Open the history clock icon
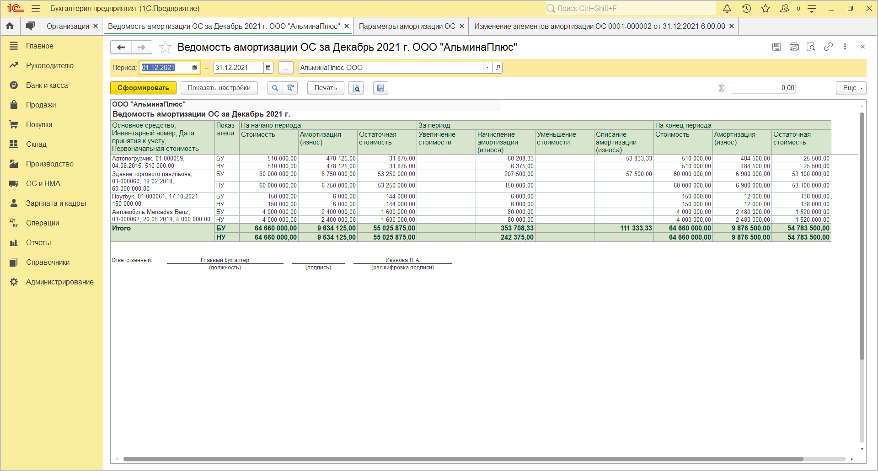 746,9
